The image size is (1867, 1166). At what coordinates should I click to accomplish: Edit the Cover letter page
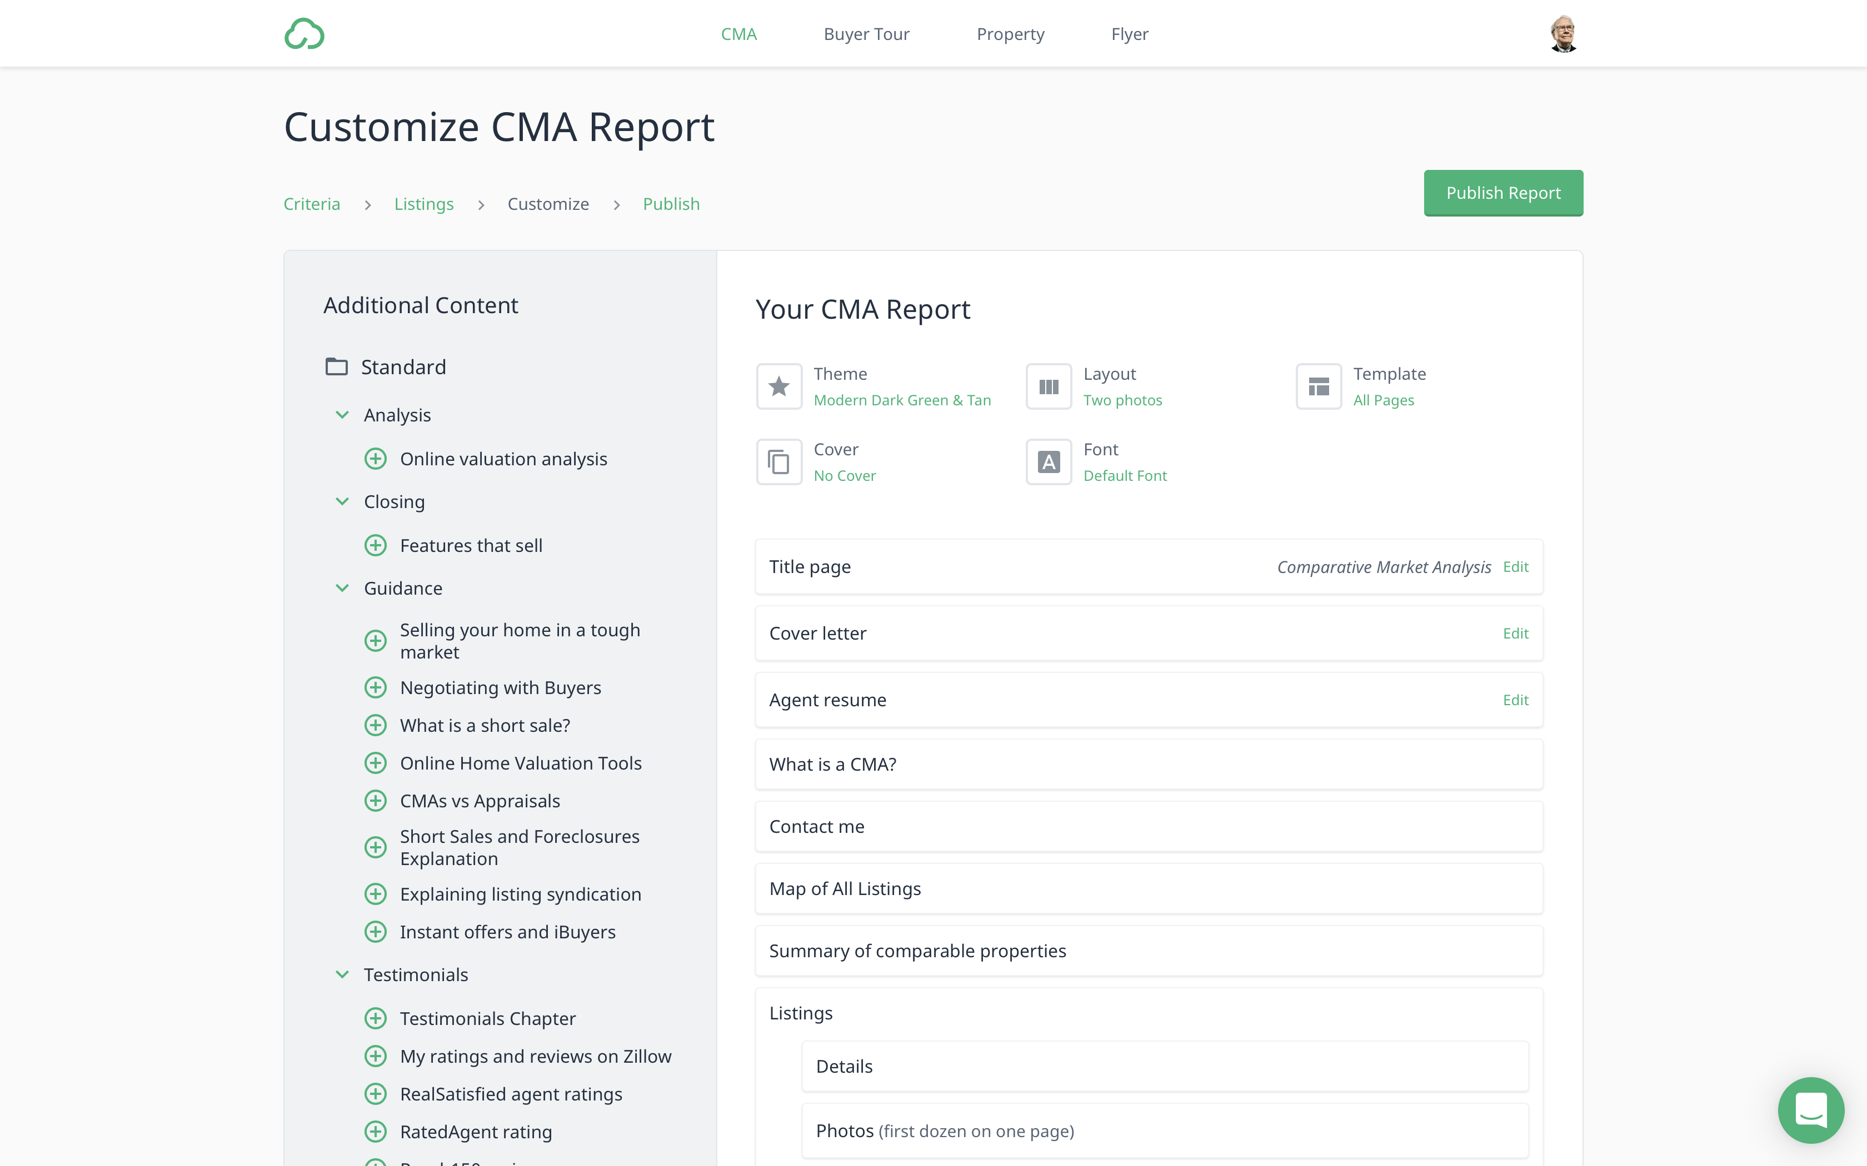pos(1515,633)
